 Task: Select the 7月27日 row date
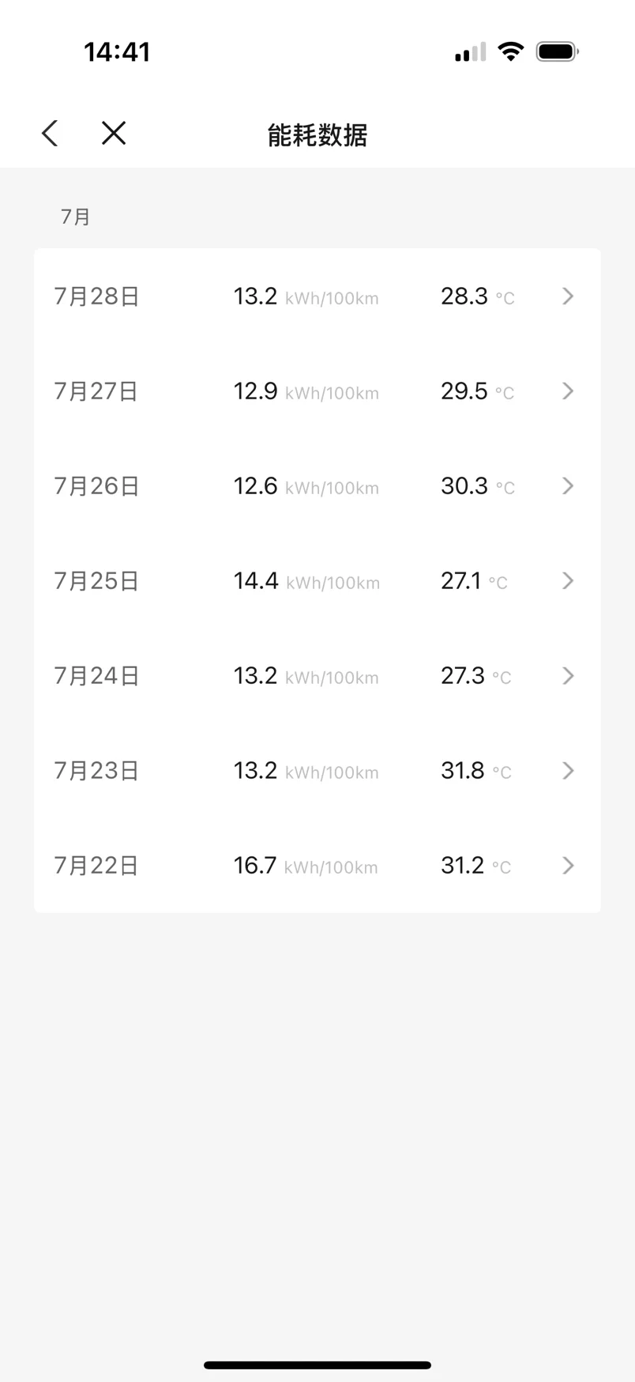[96, 391]
